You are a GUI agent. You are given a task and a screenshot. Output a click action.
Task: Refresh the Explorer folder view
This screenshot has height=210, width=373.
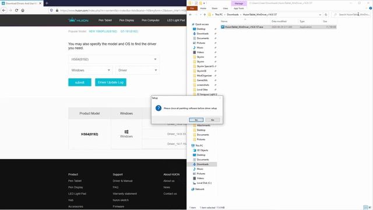tap(326, 15)
